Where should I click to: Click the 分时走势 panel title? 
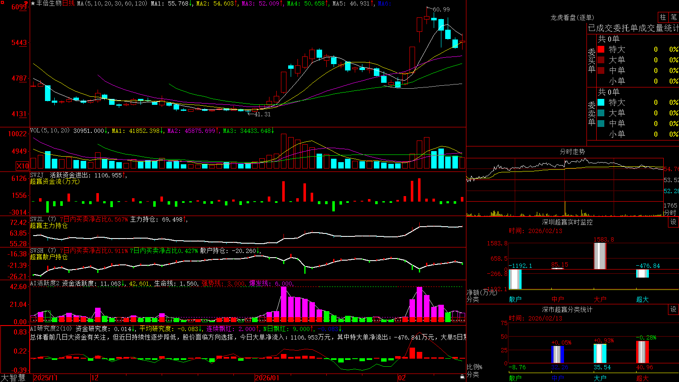pyautogui.click(x=572, y=152)
